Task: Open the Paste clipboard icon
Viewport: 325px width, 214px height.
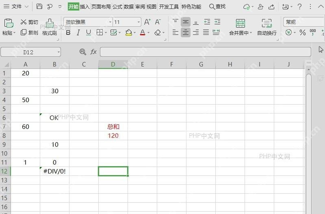Action: click(x=9, y=23)
